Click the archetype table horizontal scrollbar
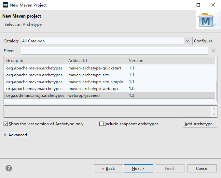Screen dimensions: 221x178 tap(91, 103)
